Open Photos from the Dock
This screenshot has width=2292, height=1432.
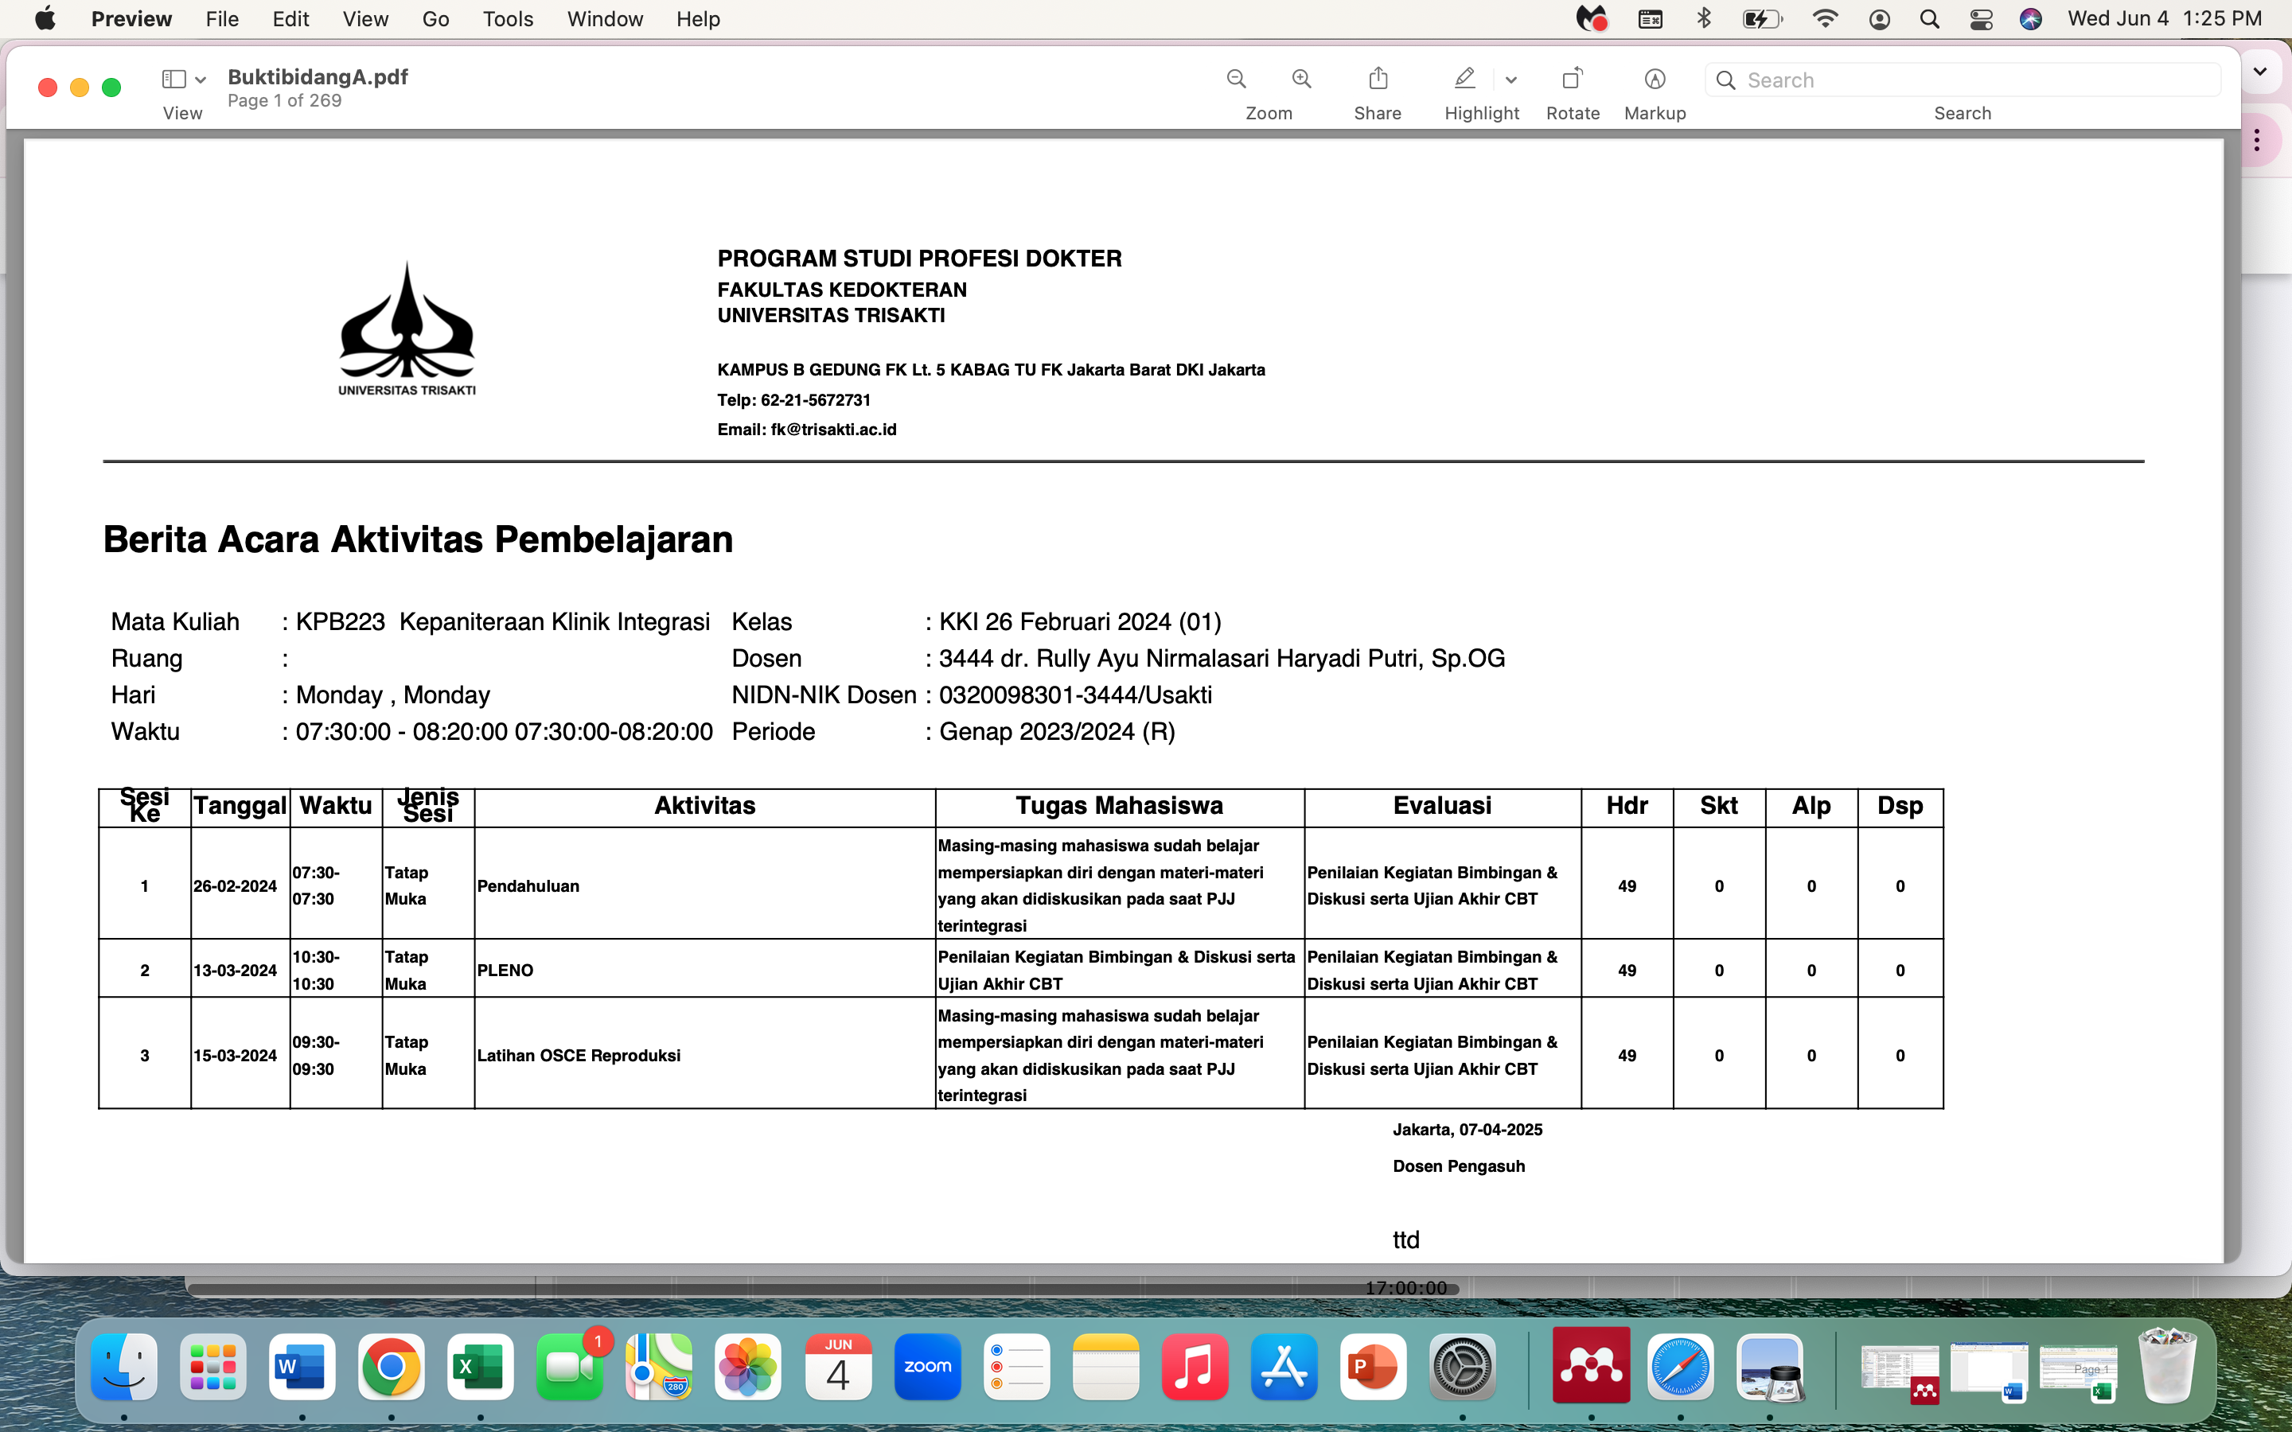coord(748,1367)
